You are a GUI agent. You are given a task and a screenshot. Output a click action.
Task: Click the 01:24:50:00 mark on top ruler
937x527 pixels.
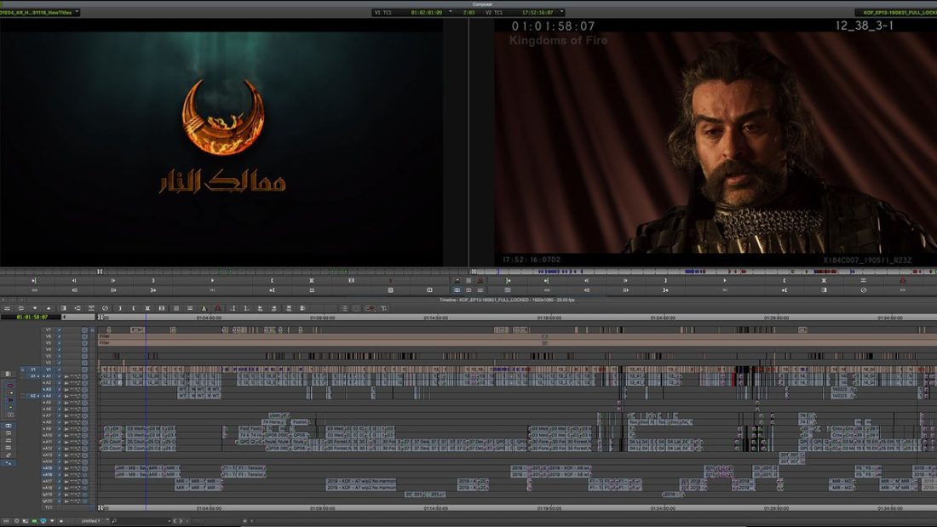[x=663, y=318]
